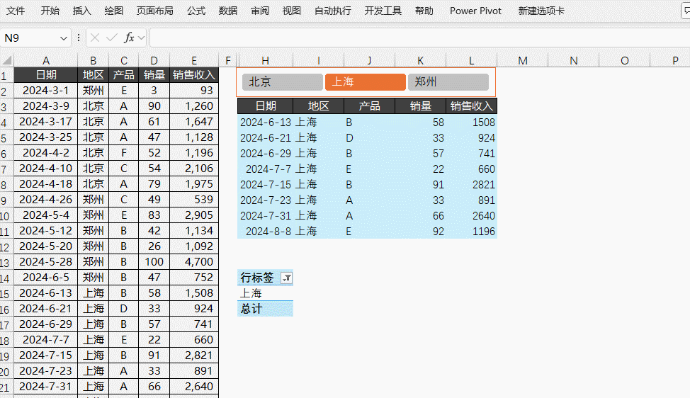This screenshot has width=690, height=398.
Task: Click the filtered value 1508
Action: pyautogui.click(x=472, y=123)
